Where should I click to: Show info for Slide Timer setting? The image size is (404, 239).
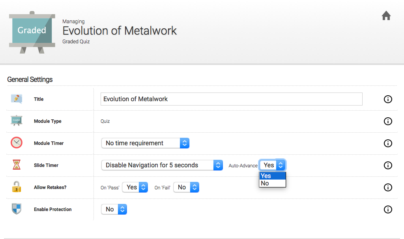388,165
